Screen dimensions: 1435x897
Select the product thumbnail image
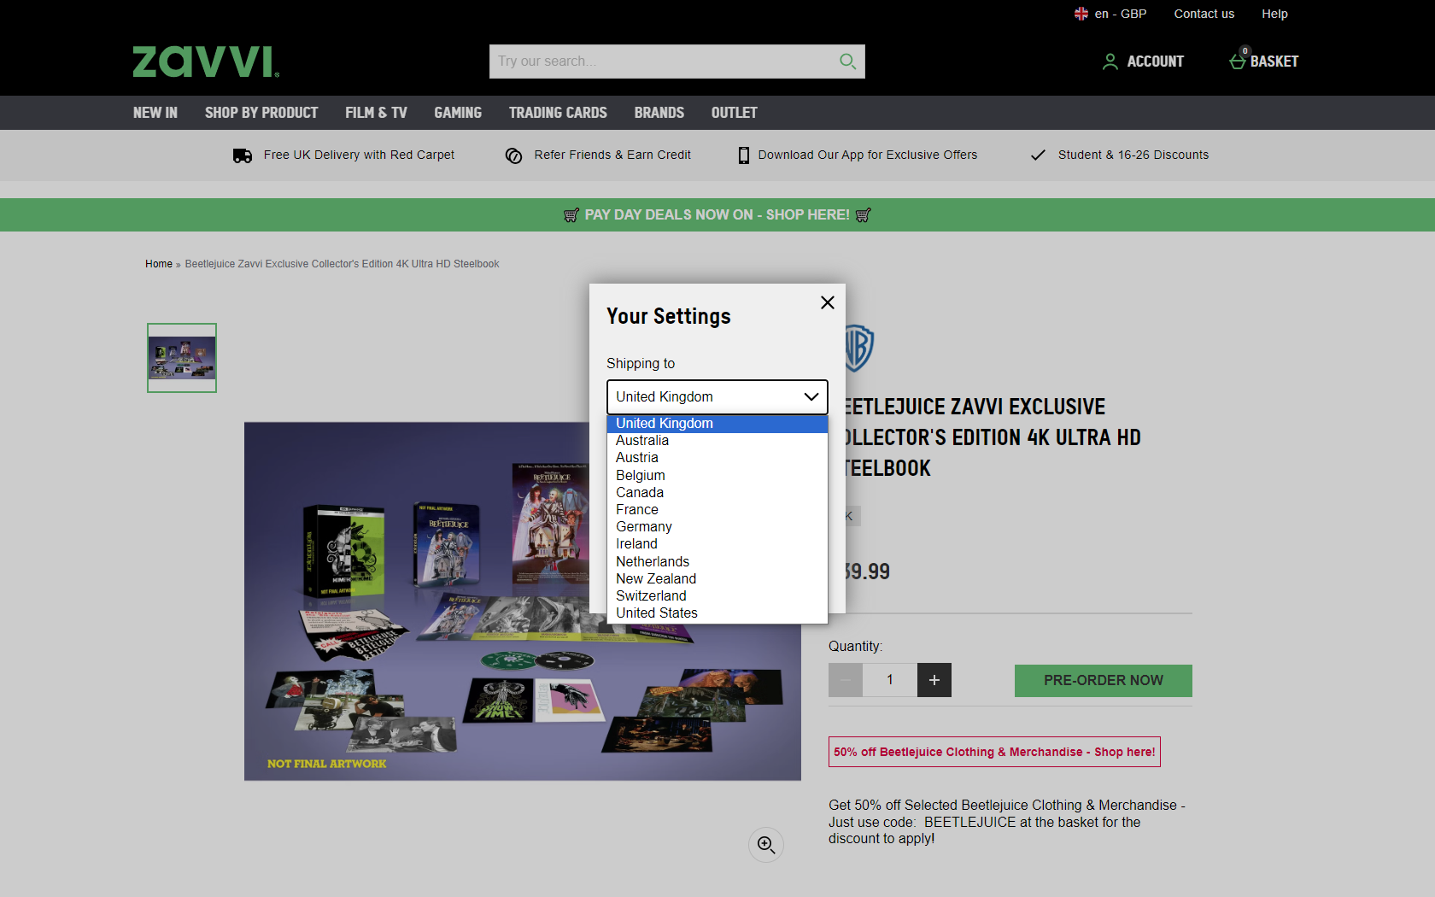pyautogui.click(x=182, y=358)
